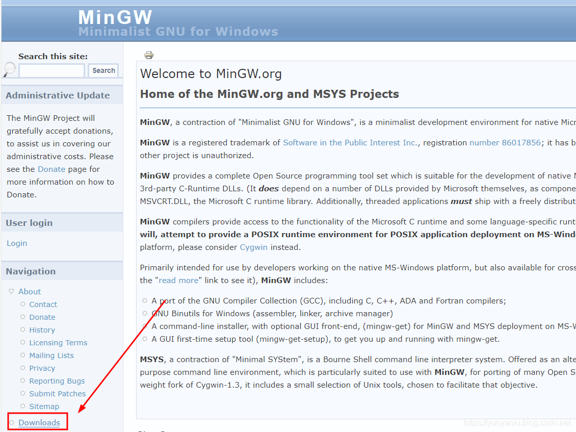Open the number 86017856 registration link
The image size is (576, 432).
[x=505, y=143]
